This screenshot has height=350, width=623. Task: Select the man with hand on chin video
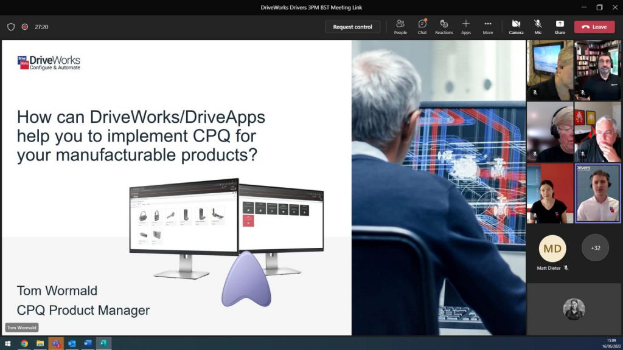597,132
